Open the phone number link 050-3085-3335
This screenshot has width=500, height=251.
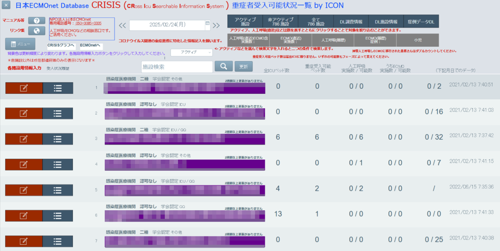coord(89,23)
